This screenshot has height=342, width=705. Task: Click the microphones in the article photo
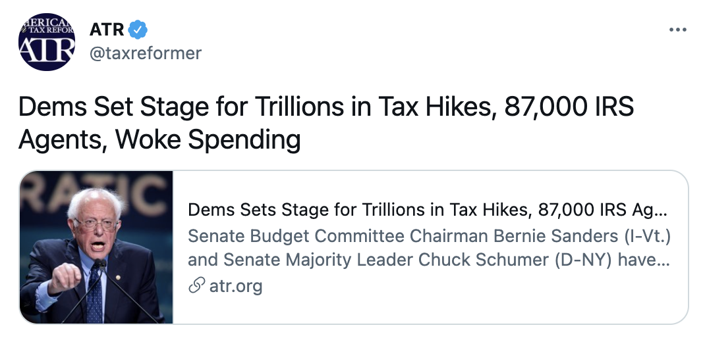[x=99, y=289]
